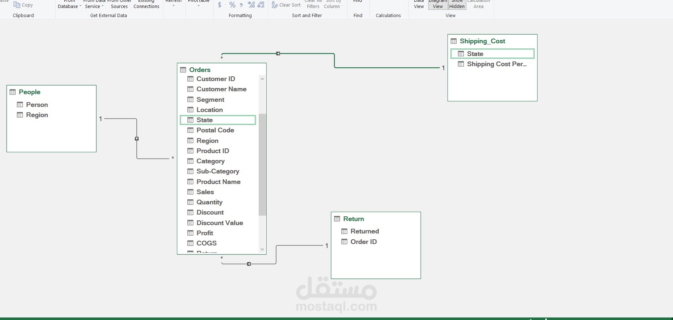Select the Postal Code column icon
The image size is (673, 320).
click(190, 130)
